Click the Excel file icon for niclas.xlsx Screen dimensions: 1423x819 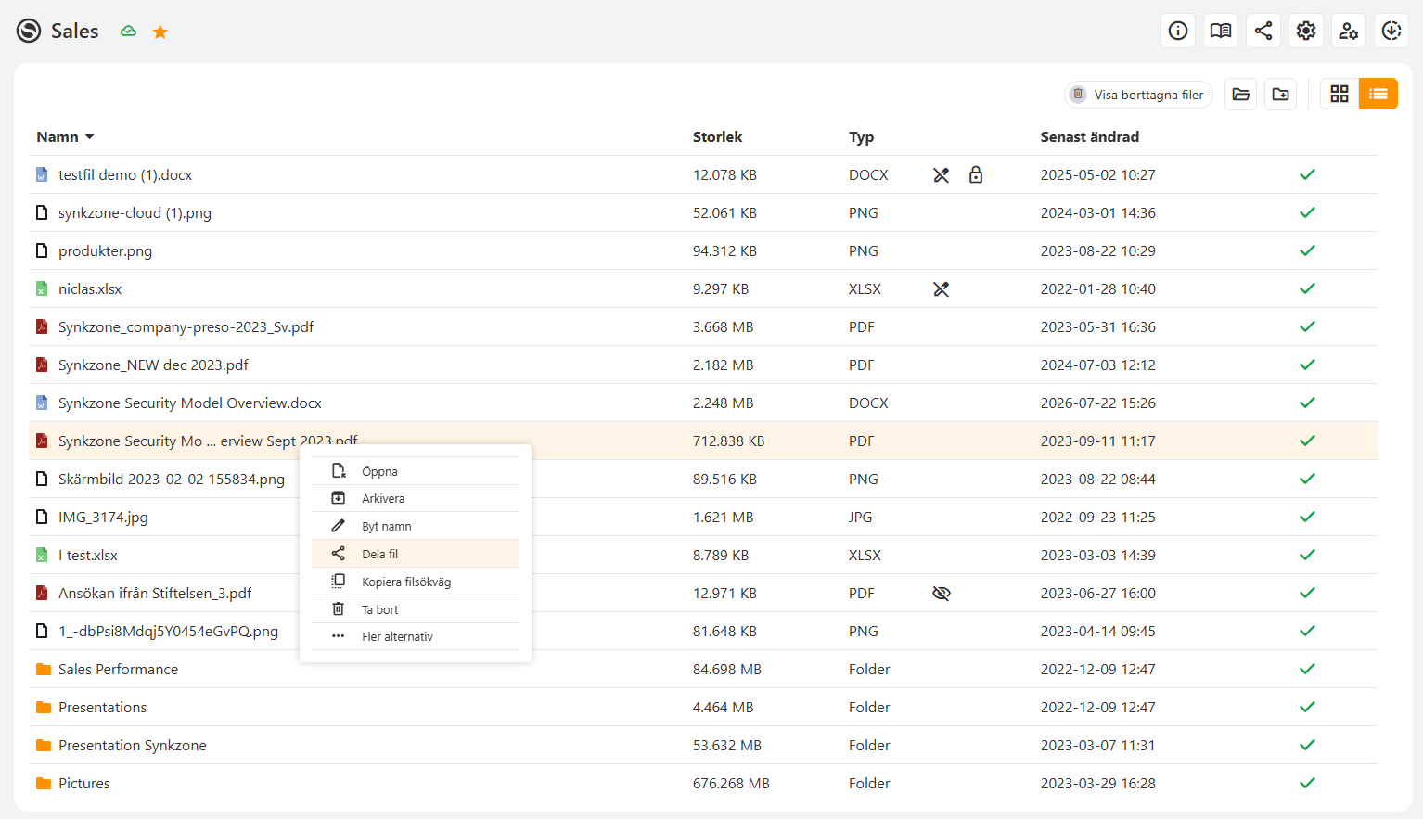[42, 289]
